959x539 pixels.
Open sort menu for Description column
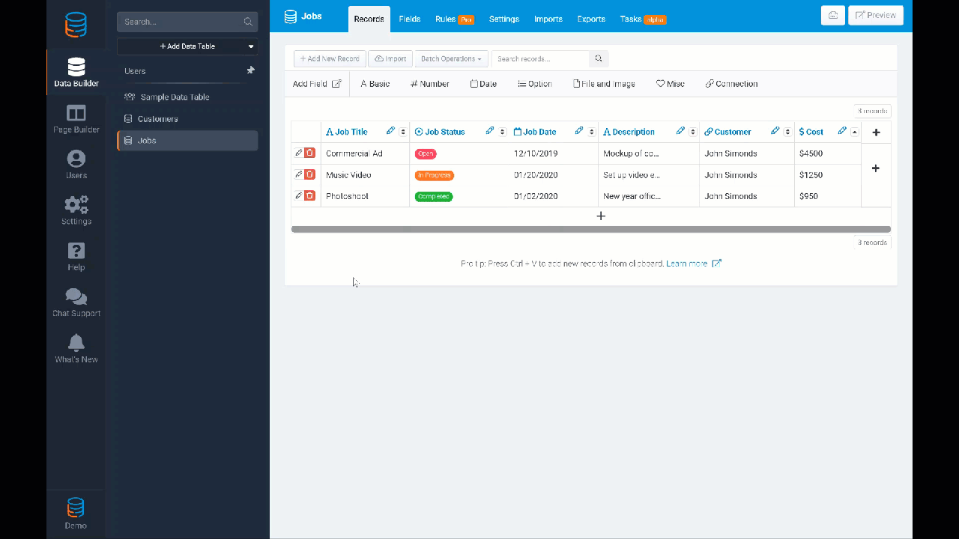tap(693, 132)
